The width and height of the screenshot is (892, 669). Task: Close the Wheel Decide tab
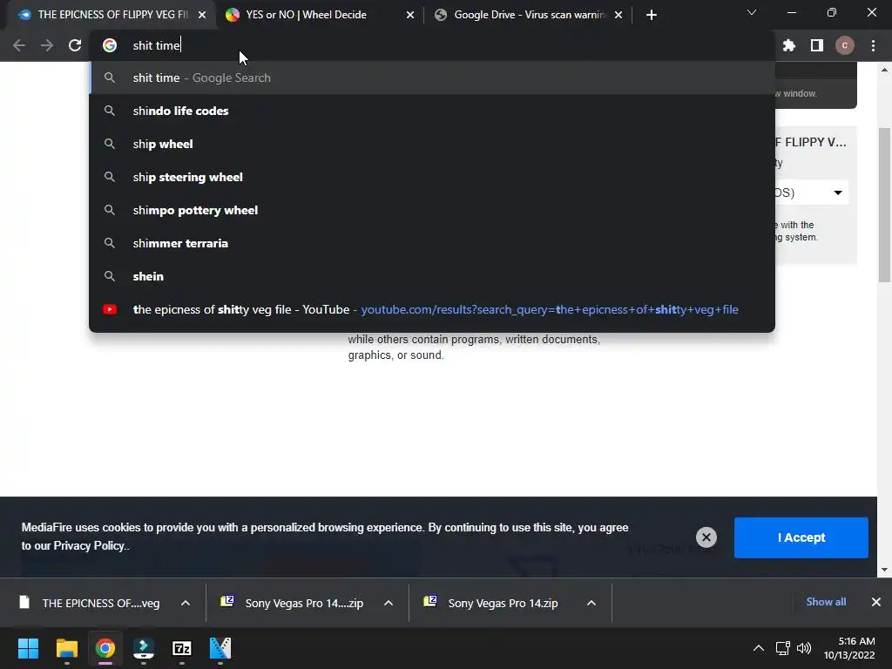(x=410, y=15)
